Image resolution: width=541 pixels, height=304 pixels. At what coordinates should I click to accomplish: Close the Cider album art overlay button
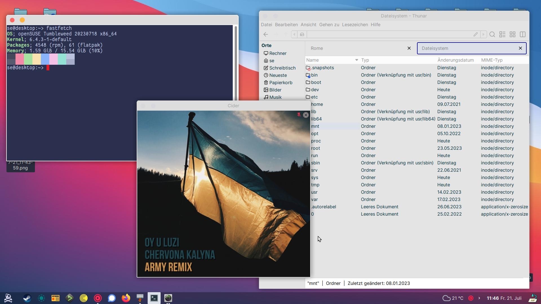click(x=306, y=115)
